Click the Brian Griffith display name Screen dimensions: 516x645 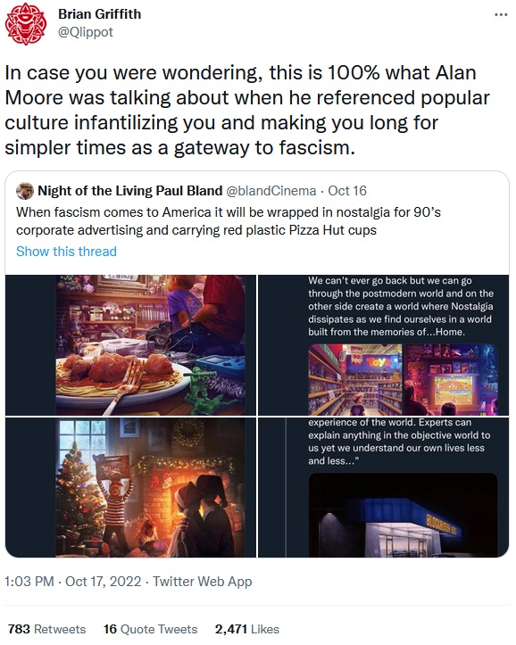(100, 14)
